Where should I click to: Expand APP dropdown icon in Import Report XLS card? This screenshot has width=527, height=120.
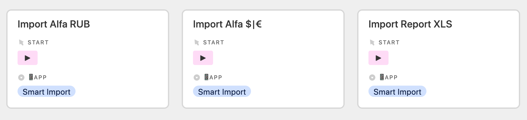click(372, 77)
